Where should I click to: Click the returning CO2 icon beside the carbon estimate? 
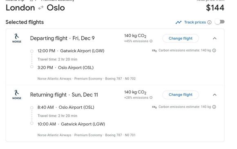(x=154, y=107)
